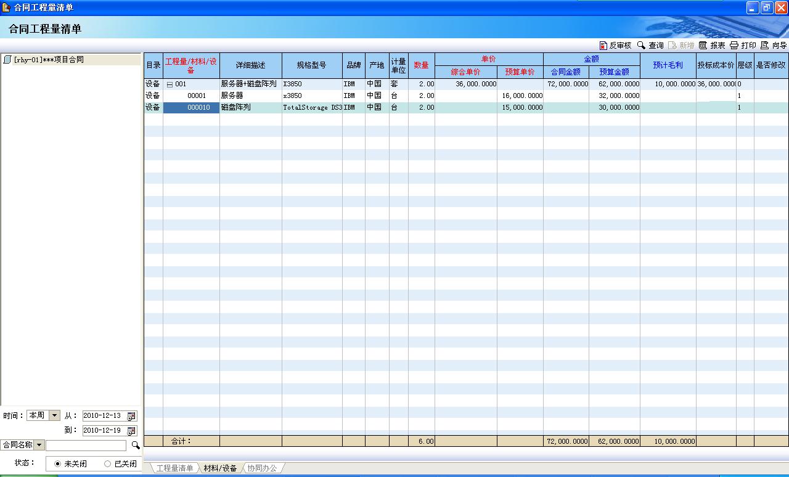
Task: Open the 本周 time range dropdown
Action: pyautogui.click(x=54, y=416)
